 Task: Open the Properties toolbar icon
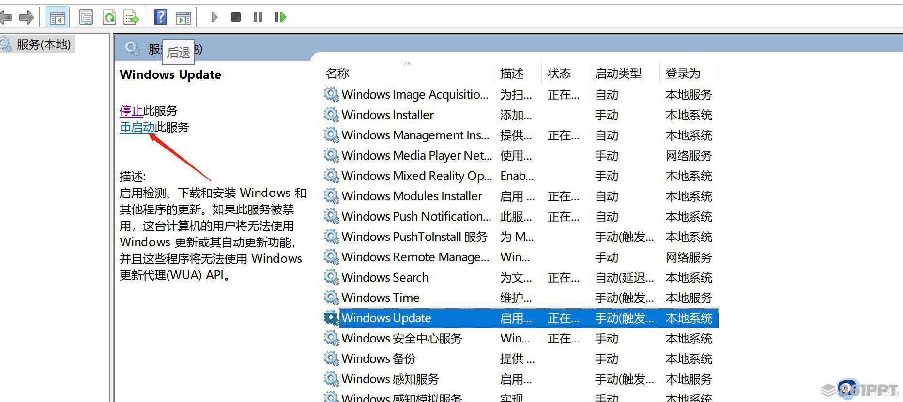[86, 18]
